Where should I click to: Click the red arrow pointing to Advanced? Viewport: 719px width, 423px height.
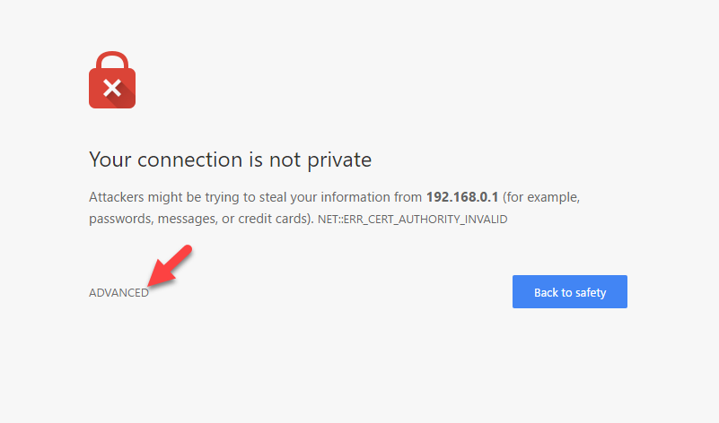tap(170, 267)
